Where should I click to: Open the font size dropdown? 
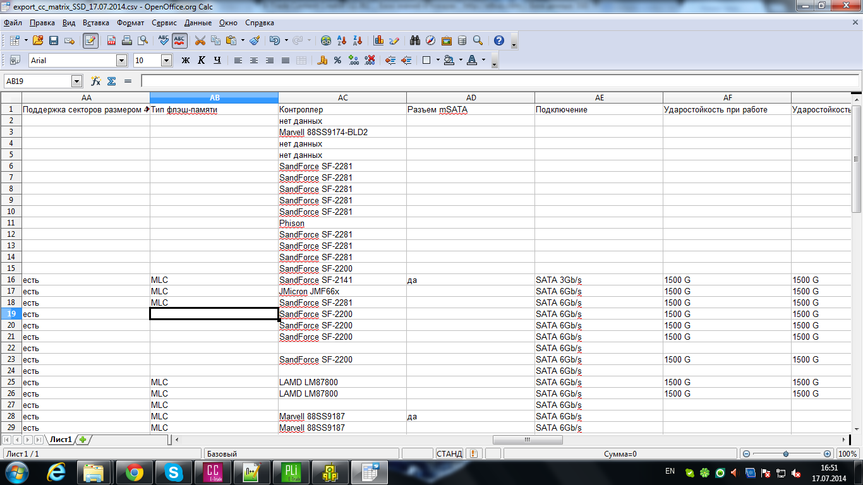pos(167,61)
